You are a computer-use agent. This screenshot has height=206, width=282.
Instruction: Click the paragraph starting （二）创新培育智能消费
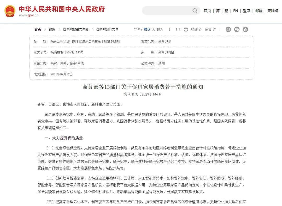[142, 185]
